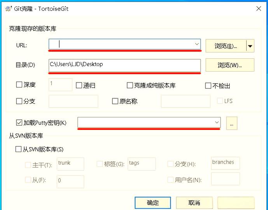Screen dimensions: 268x210
Task: Open the arrow menu beside 浏览(B)
Action: pos(250,46)
